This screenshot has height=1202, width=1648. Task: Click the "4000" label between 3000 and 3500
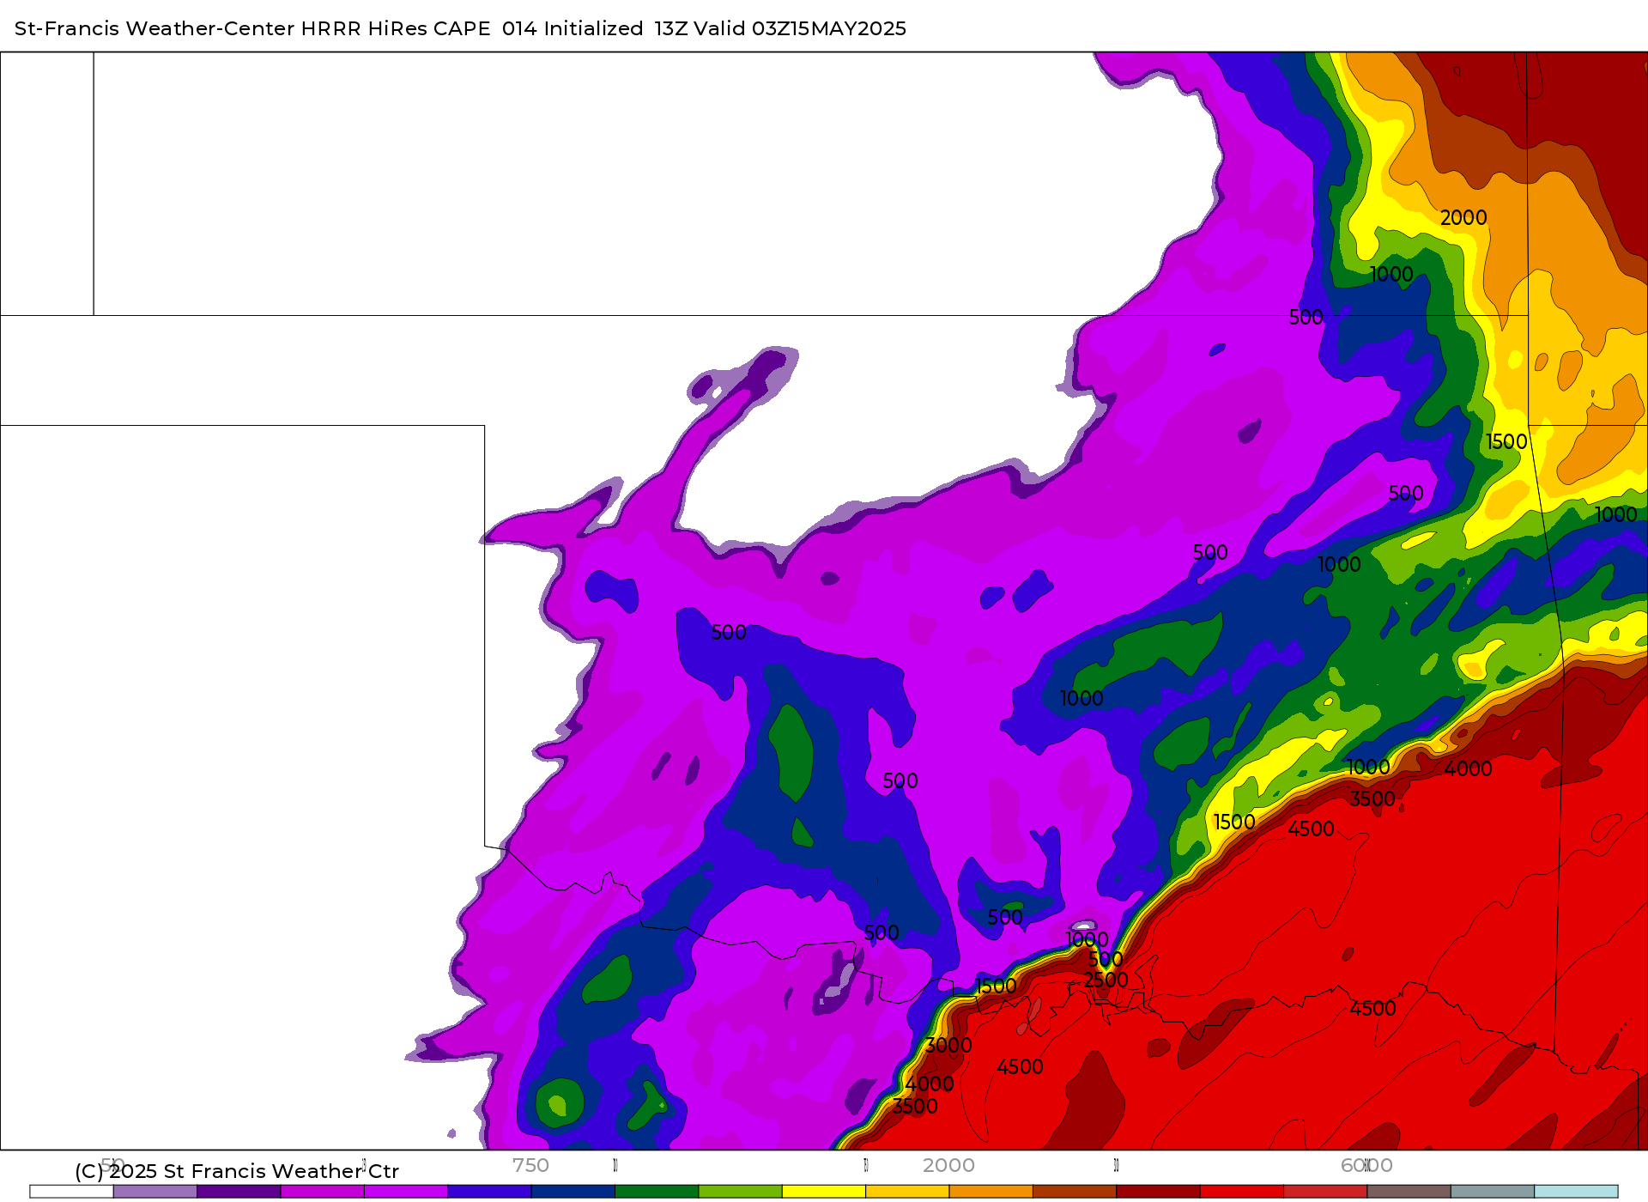pos(930,1084)
